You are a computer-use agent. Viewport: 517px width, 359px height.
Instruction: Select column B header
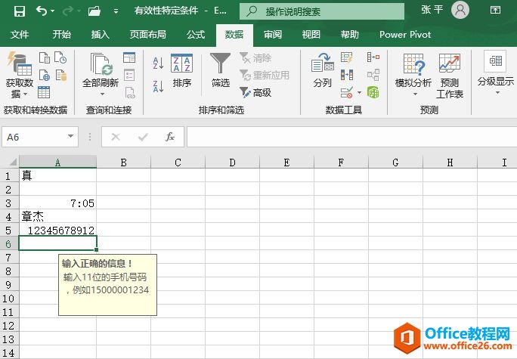click(x=124, y=162)
